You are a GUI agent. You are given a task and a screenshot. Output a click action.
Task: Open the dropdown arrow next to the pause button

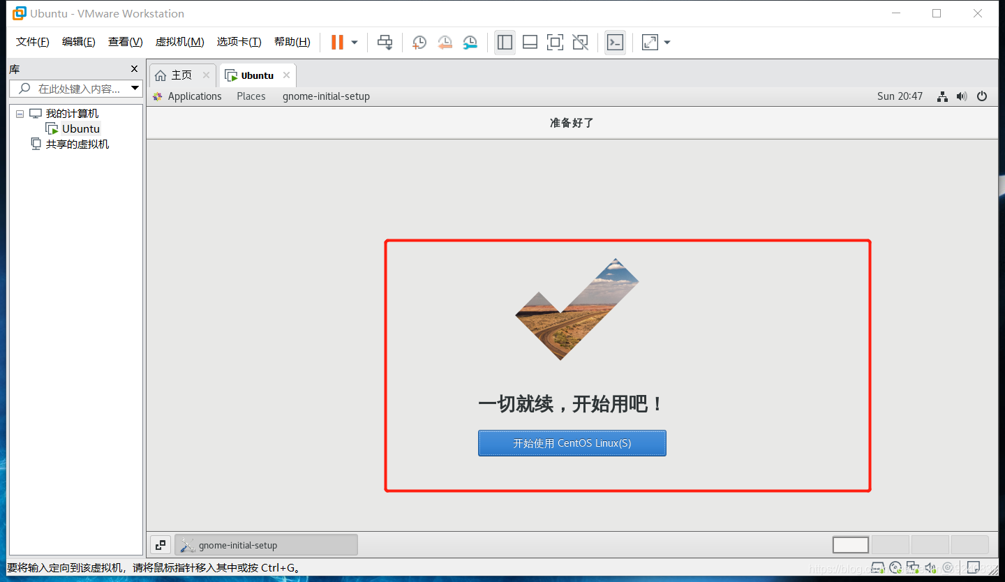click(355, 43)
